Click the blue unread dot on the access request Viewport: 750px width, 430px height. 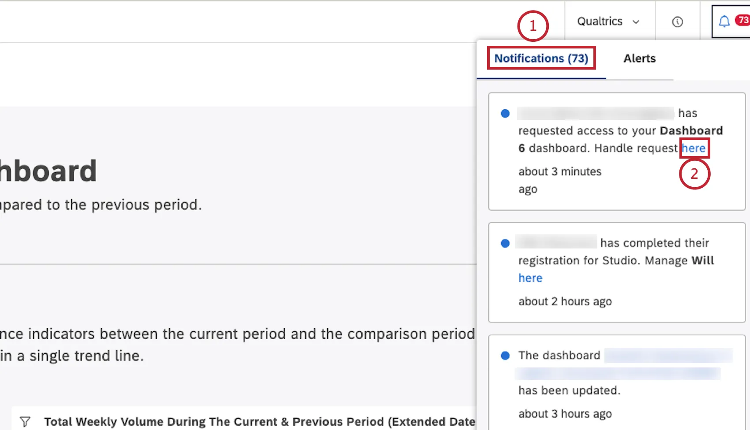click(x=505, y=113)
